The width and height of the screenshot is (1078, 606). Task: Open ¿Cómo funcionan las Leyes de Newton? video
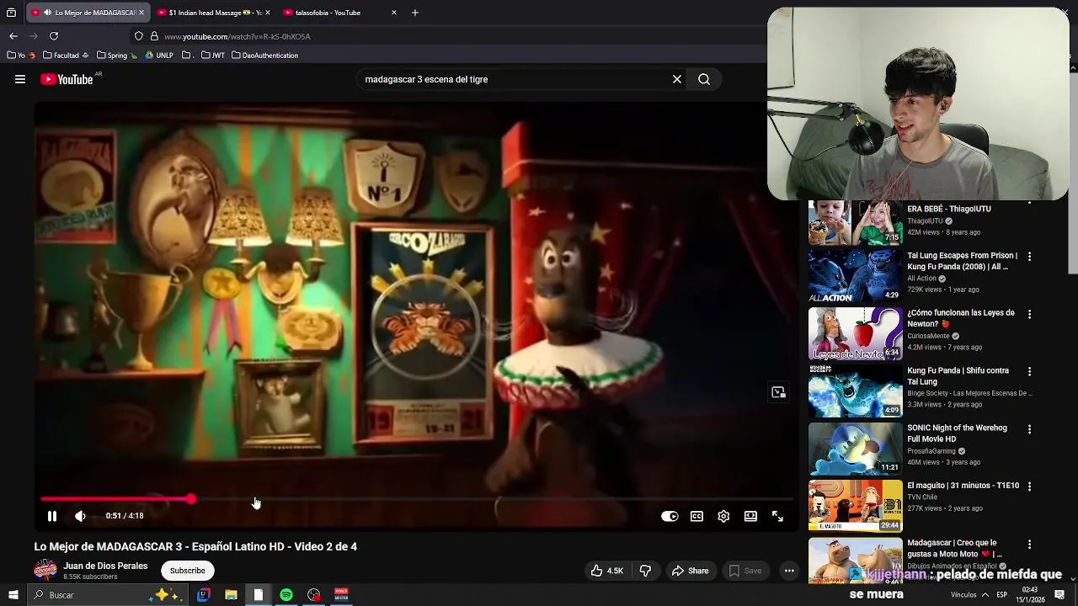855,333
